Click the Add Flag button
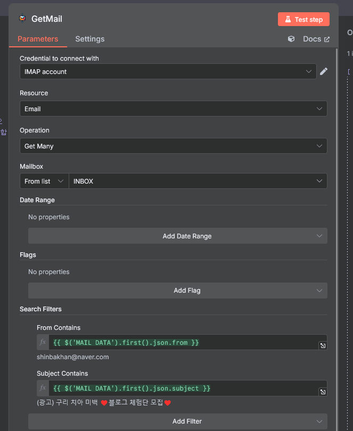353x431 pixels. pyautogui.click(x=178, y=291)
